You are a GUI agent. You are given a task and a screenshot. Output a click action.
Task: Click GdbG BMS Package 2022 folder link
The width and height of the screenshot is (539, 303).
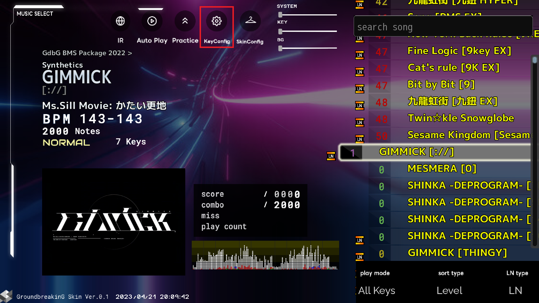coord(87,53)
